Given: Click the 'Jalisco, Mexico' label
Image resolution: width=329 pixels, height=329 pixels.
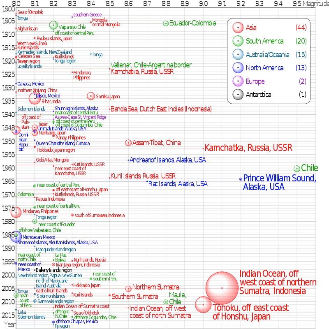Looking at the screenshot, I should (48, 96).
